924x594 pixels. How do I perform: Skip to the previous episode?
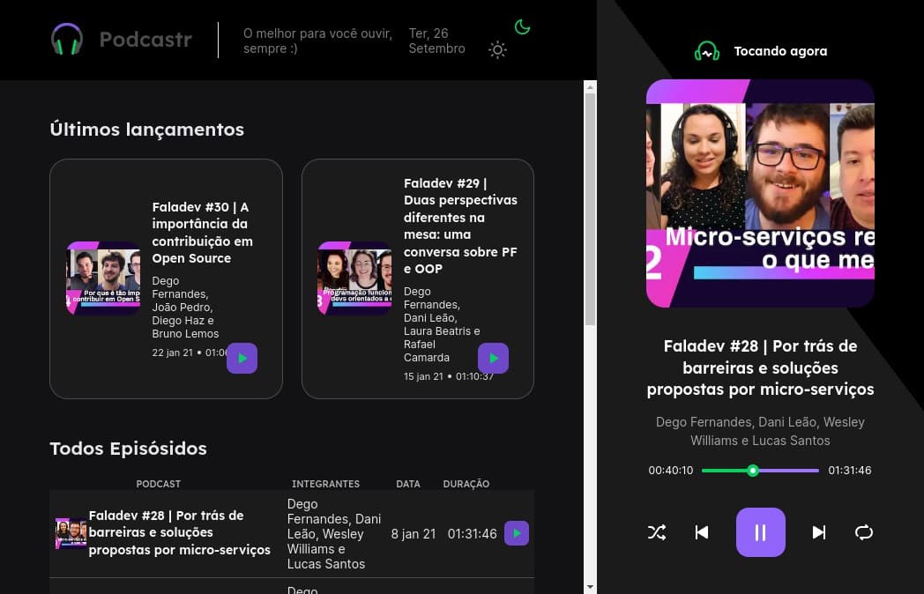click(702, 532)
